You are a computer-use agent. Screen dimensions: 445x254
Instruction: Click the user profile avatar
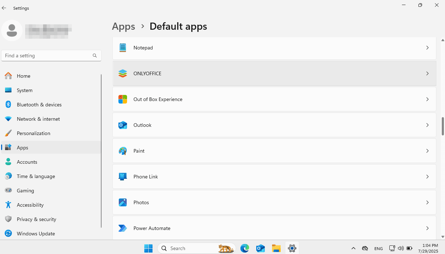pos(12,30)
